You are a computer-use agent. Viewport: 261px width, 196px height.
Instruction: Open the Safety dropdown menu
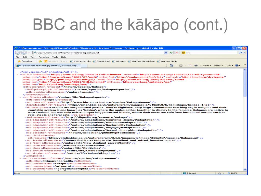(218, 65)
